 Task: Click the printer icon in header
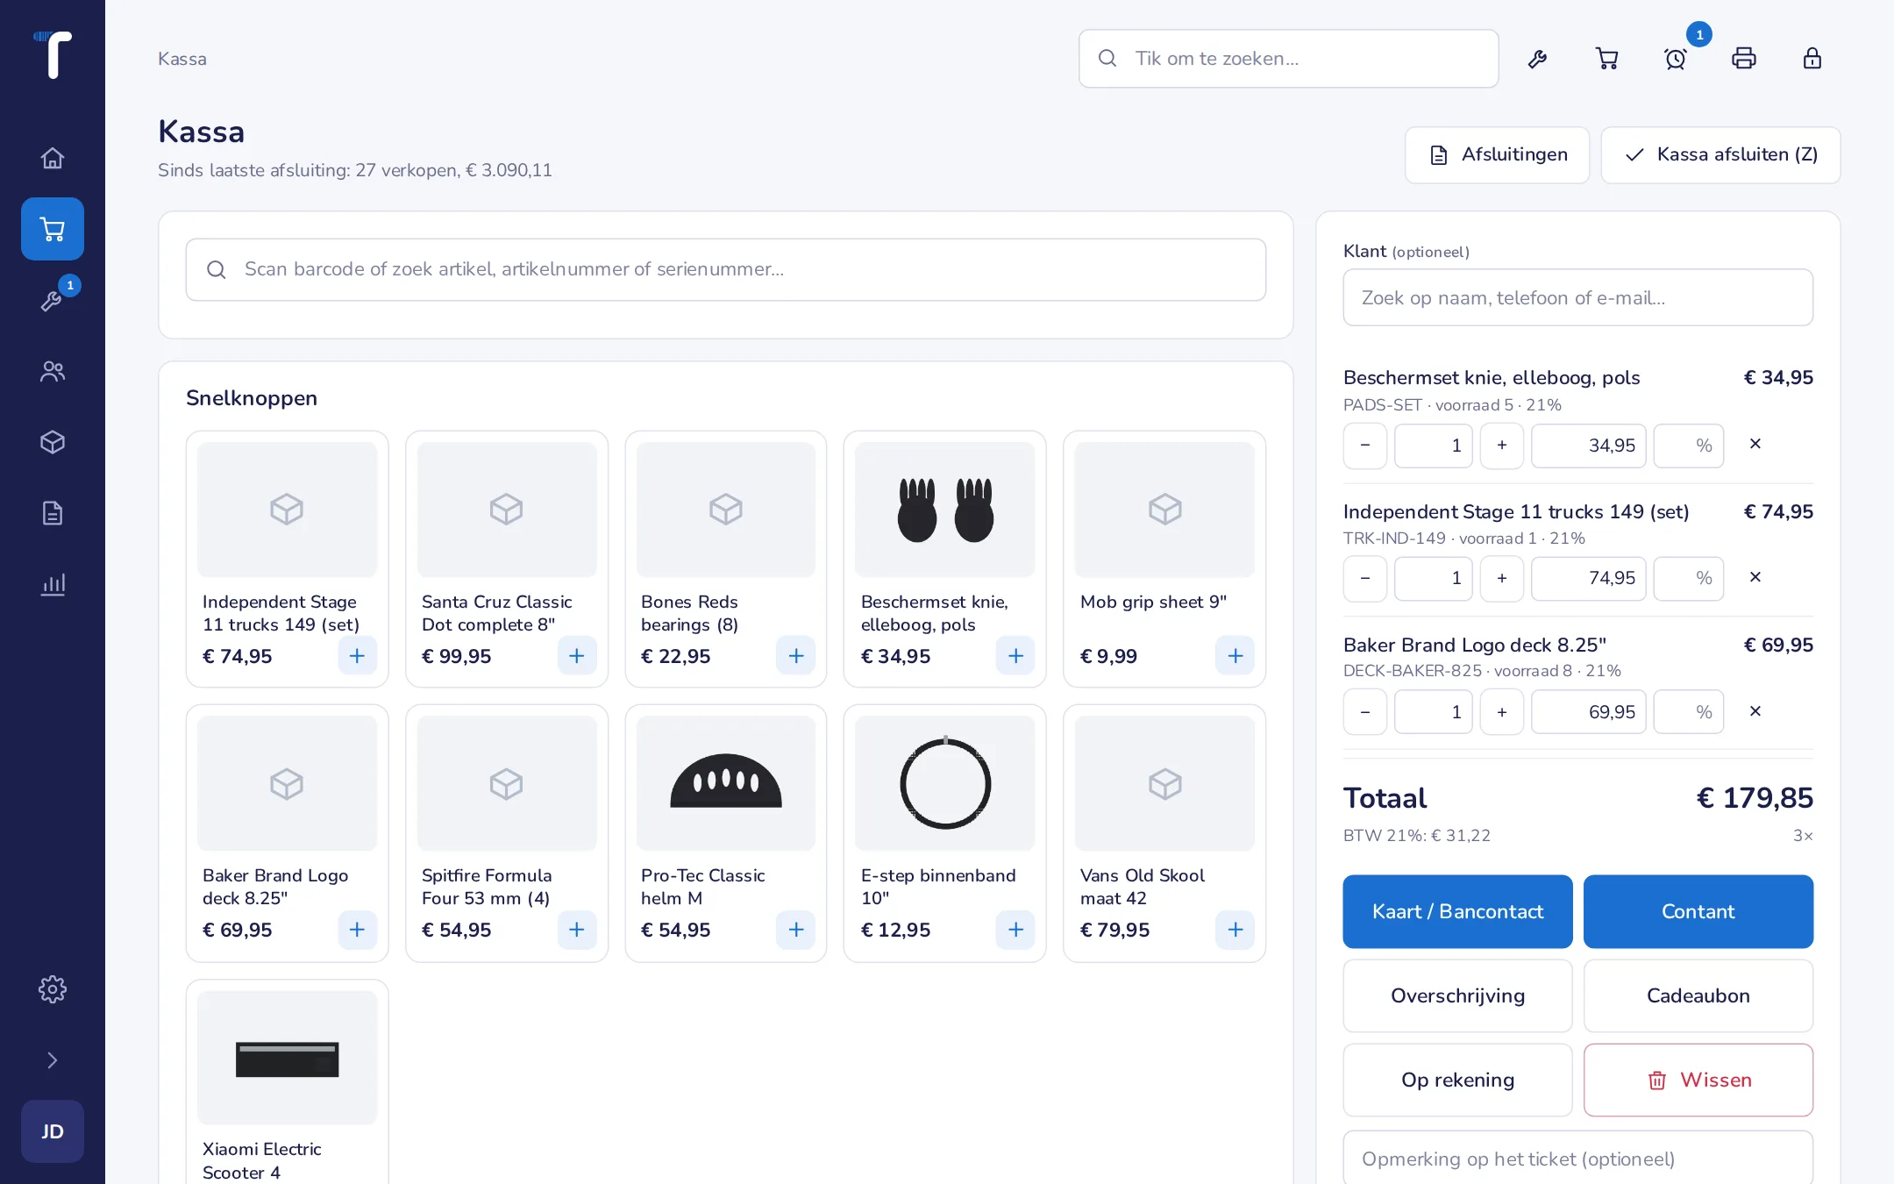pos(1743,59)
